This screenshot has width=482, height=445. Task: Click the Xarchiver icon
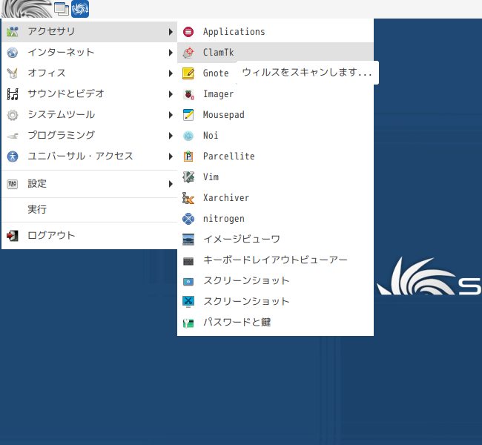[188, 198]
